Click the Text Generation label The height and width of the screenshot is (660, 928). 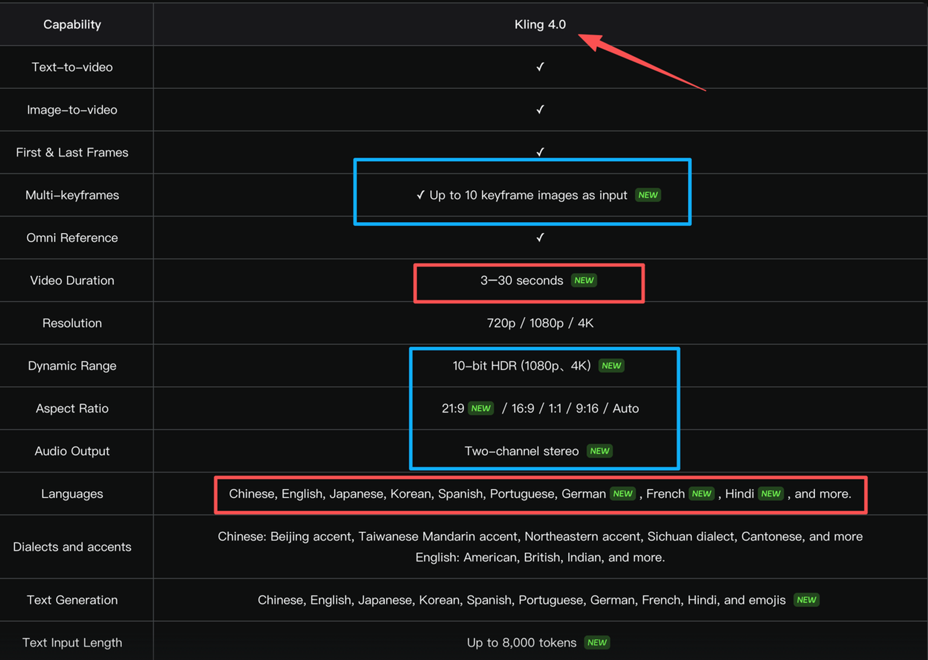[72, 600]
